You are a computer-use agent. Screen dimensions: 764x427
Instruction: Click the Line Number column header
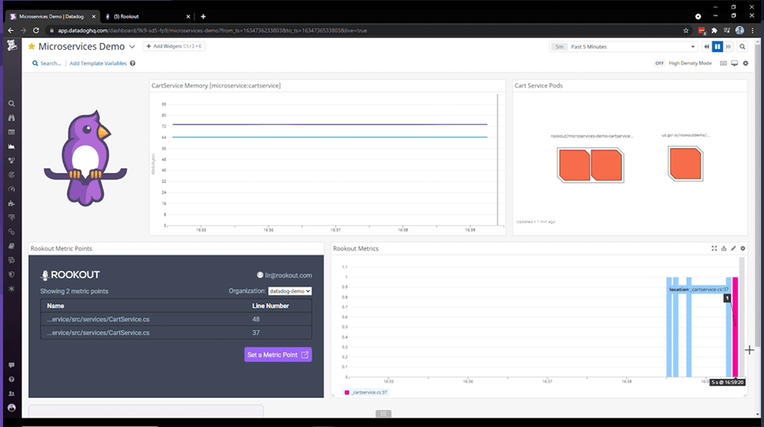coord(271,306)
